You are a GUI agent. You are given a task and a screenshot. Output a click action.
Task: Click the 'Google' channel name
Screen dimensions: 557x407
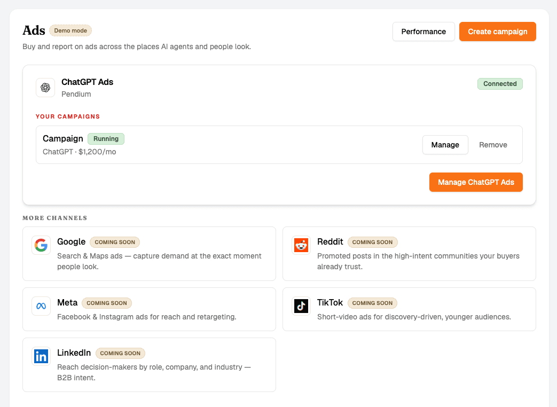(72, 242)
